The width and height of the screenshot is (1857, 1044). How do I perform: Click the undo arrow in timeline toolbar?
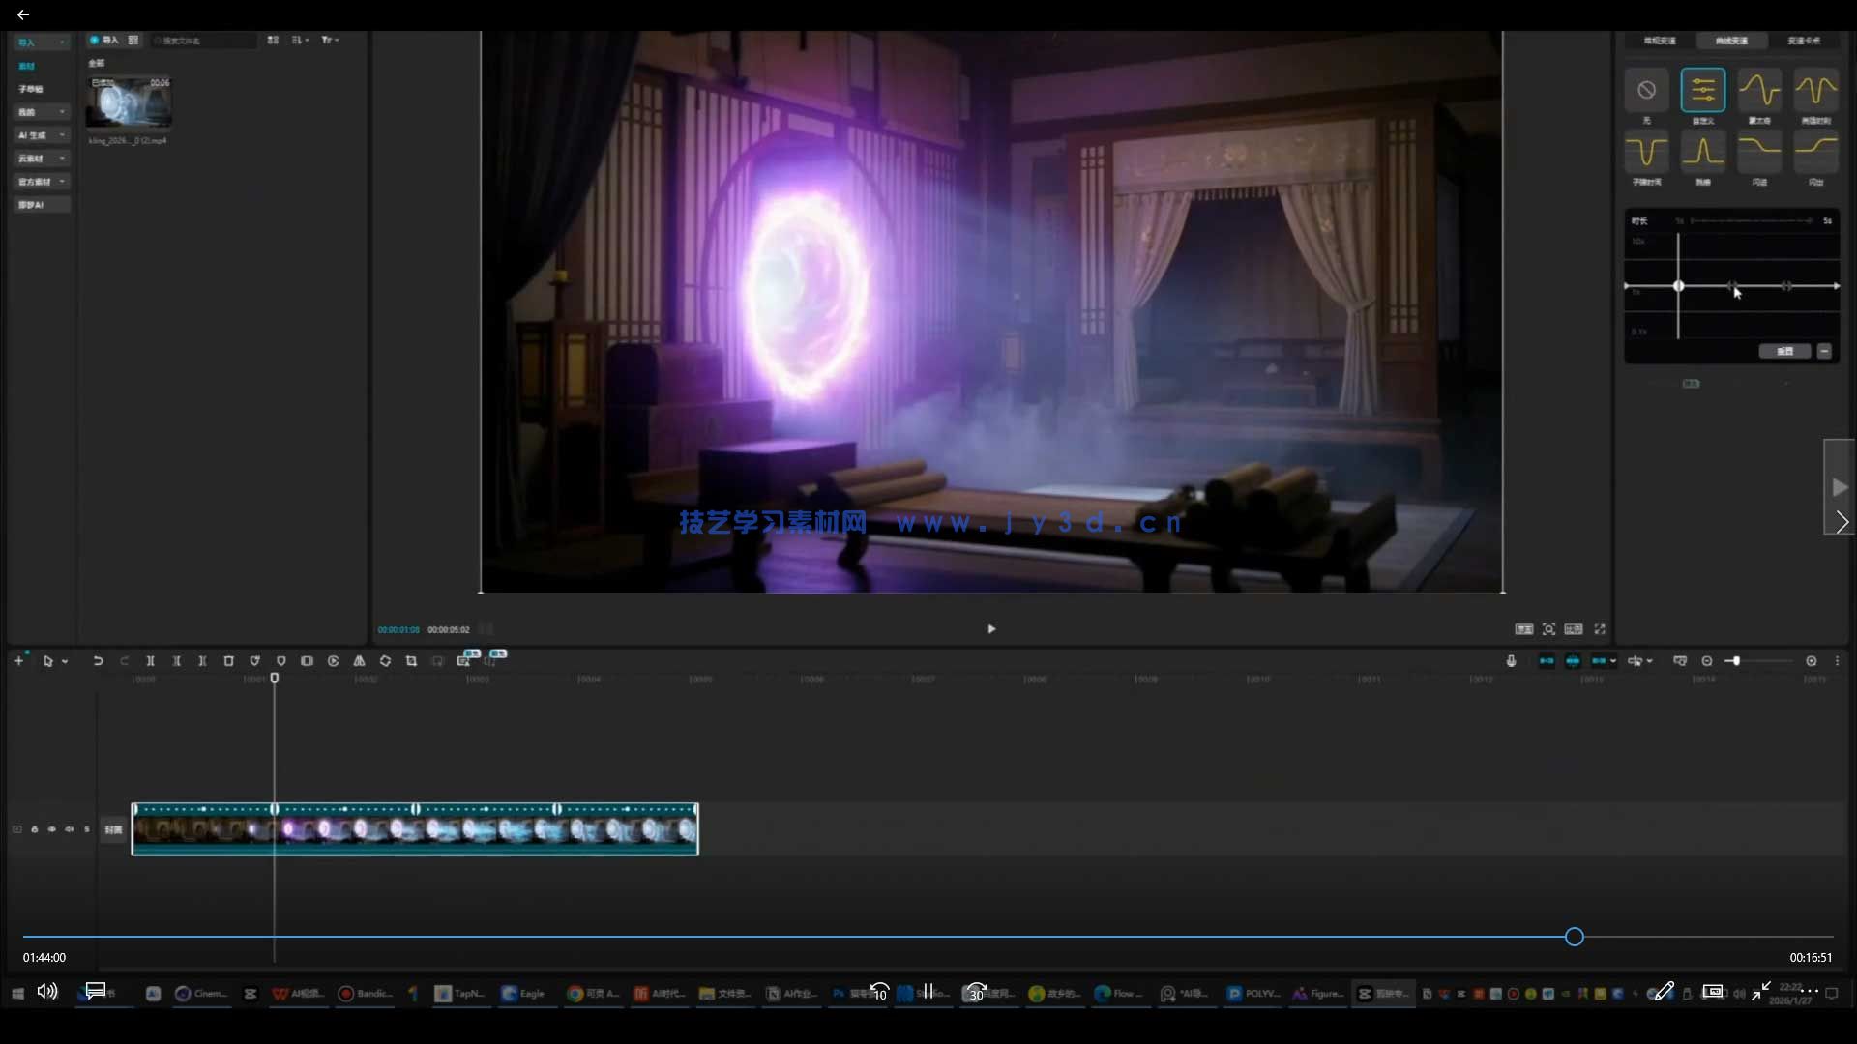(98, 661)
